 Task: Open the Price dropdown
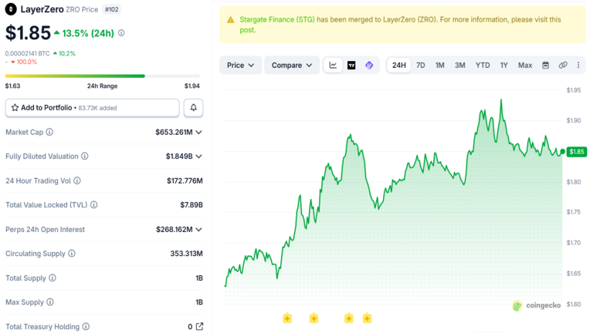(240, 66)
